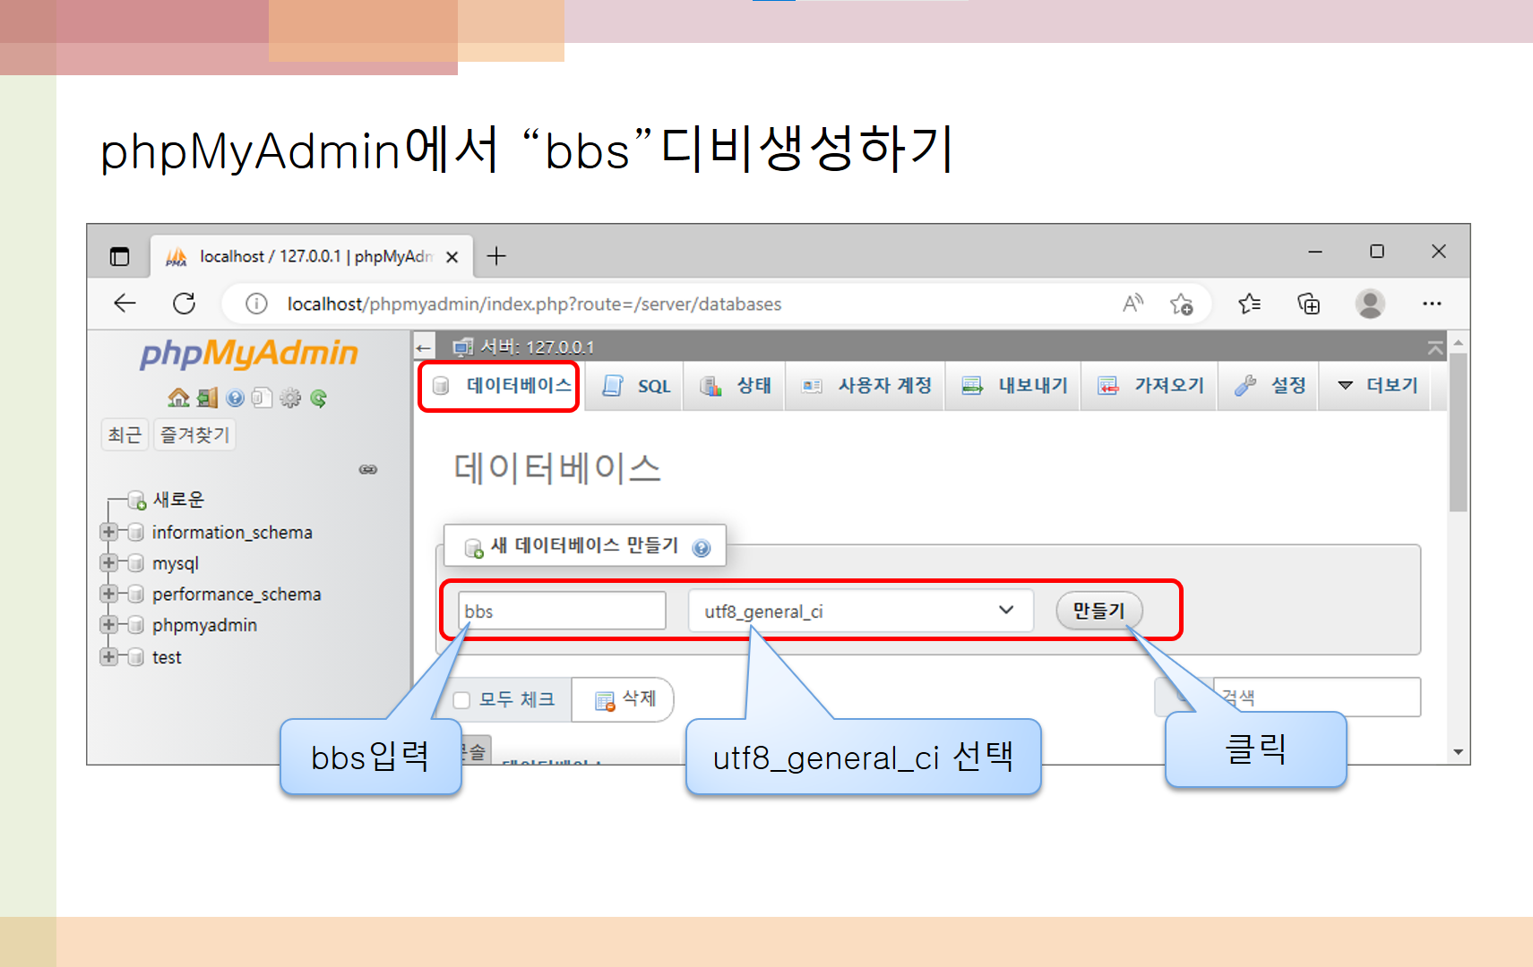Click the scrollbar down arrow
Viewport: 1533px width, 967px height.
1458,752
